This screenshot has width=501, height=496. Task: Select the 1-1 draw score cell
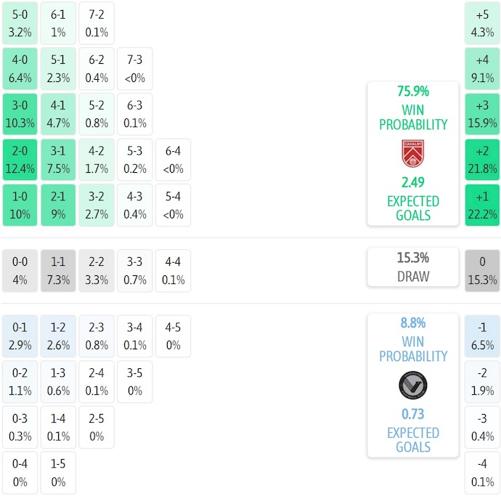(x=58, y=271)
